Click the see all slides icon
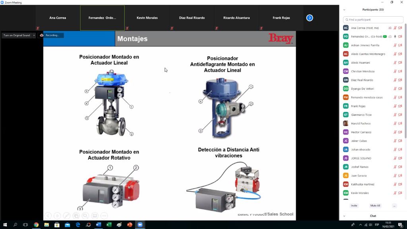The height and width of the screenshot is (229, 407). [x=76, y=215]
